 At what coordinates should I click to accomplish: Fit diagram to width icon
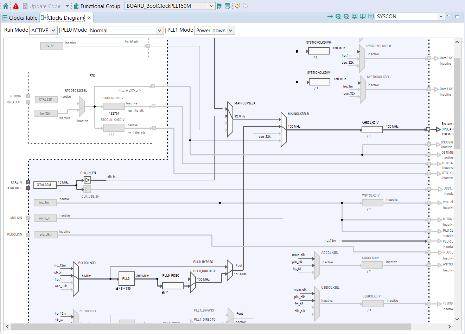point(354,17)
